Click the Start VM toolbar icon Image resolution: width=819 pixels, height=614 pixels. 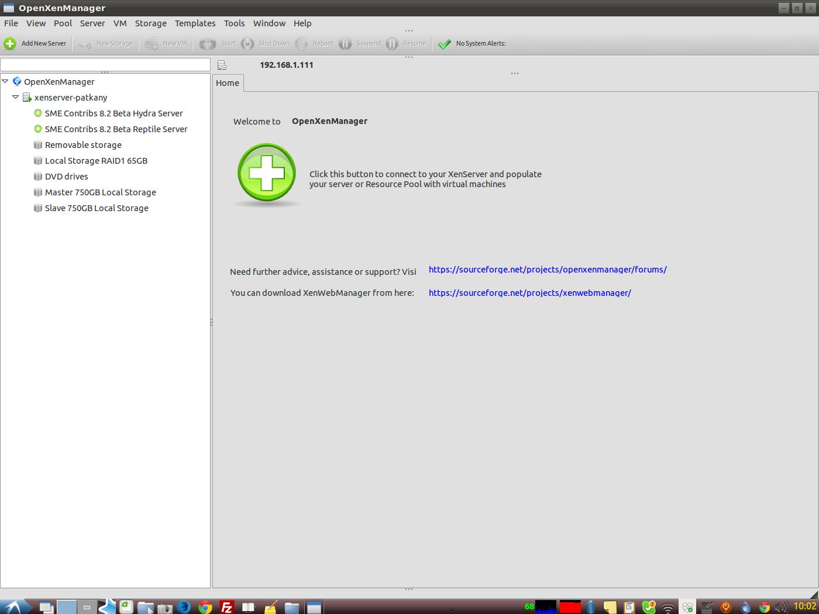207,44
